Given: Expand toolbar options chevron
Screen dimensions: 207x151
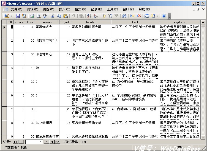Looking at the screenshot, I should (x=170, y=16).
